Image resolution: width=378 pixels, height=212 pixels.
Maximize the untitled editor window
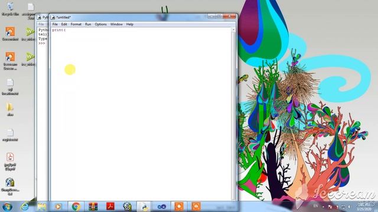click(219, 16)
